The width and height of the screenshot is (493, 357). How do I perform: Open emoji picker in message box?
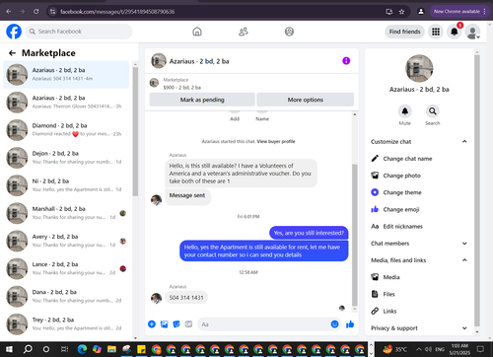[334, 324]
